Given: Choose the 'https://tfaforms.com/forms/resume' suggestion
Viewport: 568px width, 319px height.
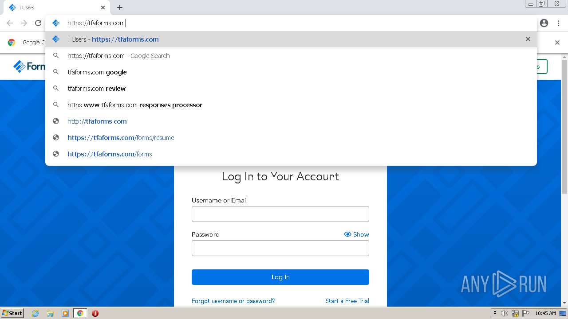Looking at the screenshot, I should (x=291, y=137).
